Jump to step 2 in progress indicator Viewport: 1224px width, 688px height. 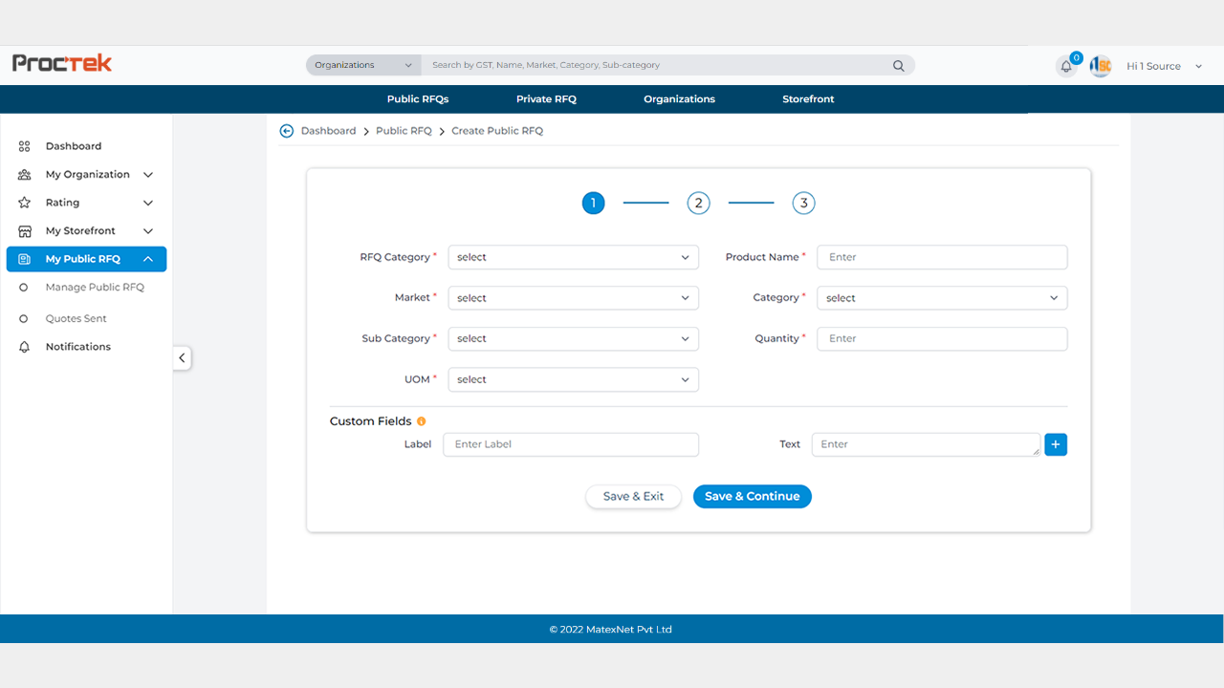698,204
